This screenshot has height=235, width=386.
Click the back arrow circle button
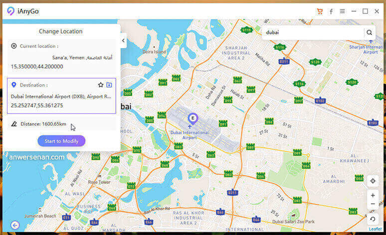[15, 225]
